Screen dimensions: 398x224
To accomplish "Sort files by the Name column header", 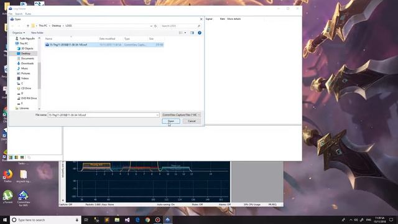I will click(71, 39).
